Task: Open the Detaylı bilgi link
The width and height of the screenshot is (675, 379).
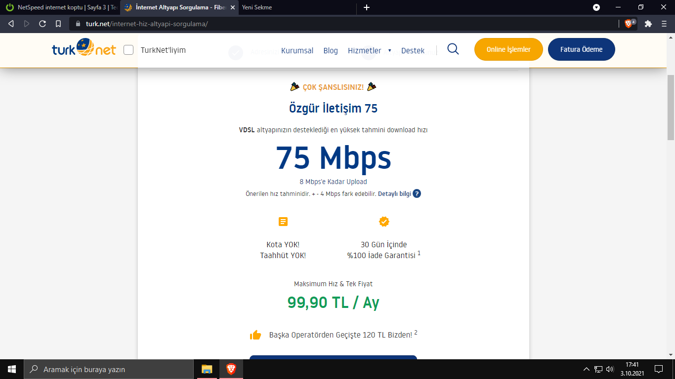Action: (x=394, y=194)
